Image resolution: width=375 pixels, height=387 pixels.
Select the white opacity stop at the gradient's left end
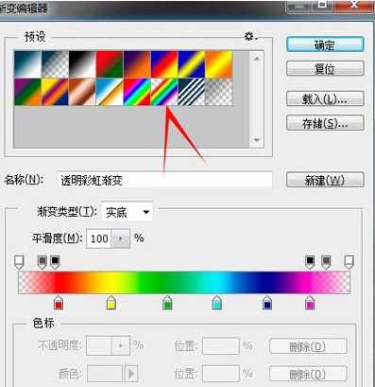point(19,262)
